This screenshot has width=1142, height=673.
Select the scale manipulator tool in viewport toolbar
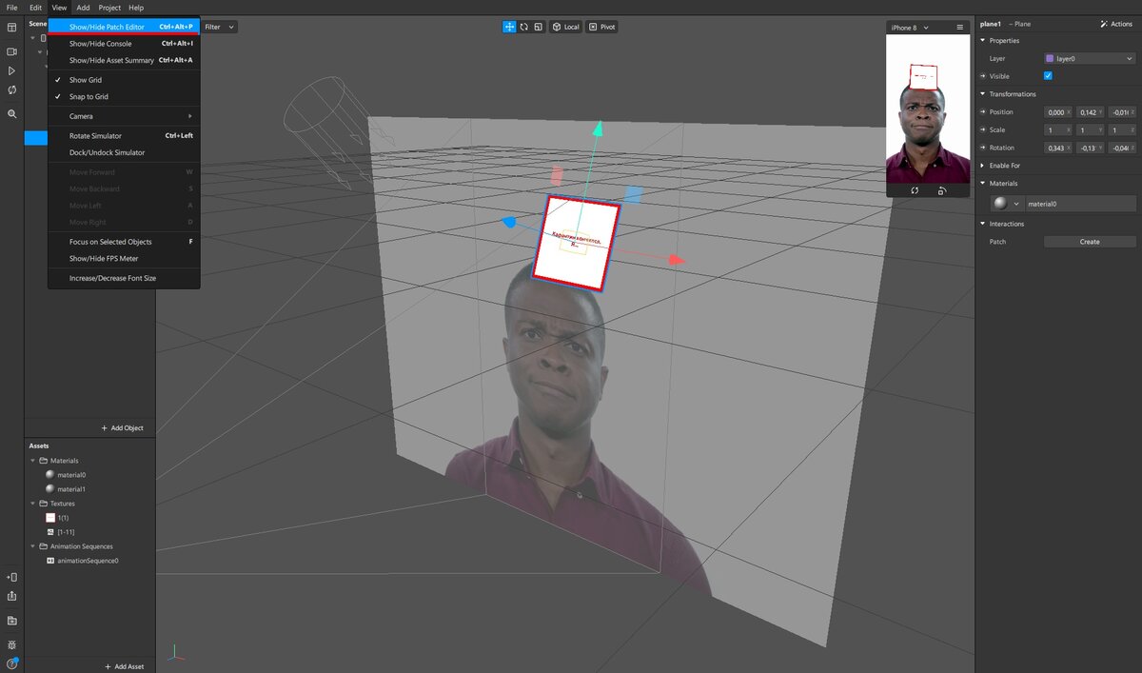[x=538, y=27]
